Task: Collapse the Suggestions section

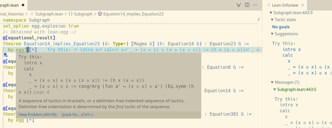Action: 272,34
